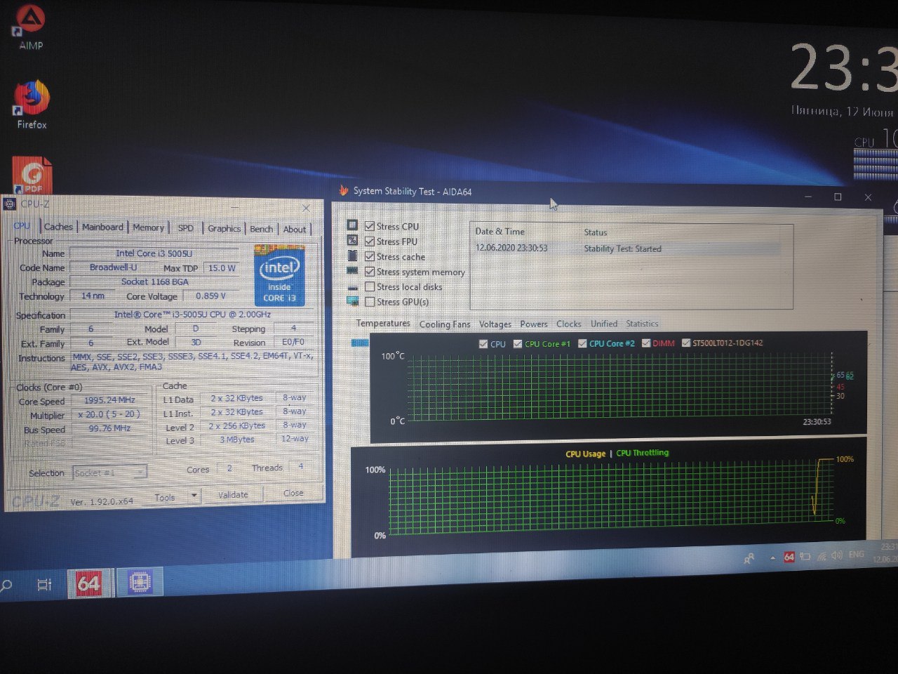
Task: Uncheck the Stress cache checkbox
Action: point(370,256)
